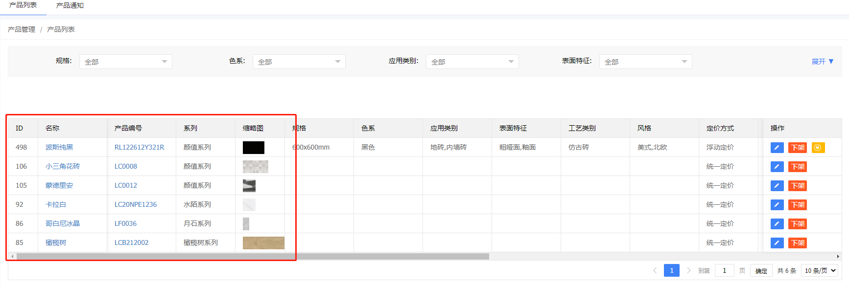The image size is (849, 286).
Task: Select page 1 in pagination
Action: coord(672,270)
